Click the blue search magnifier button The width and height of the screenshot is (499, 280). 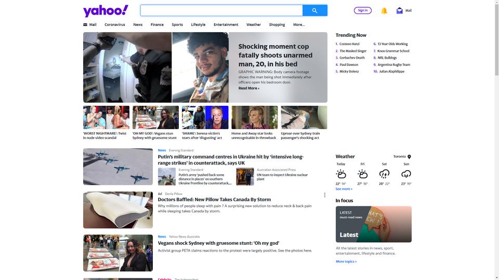point(315,10)
